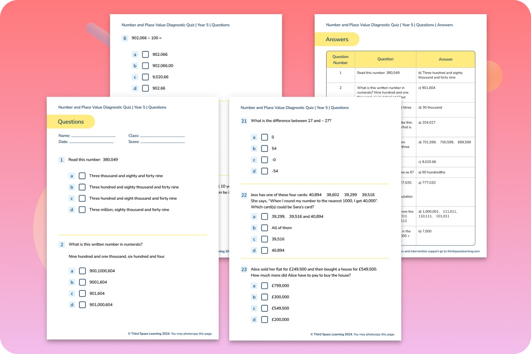Check answer box a "0" for question 21
Image resolution: width=531 pixels, height=354 pixels.
point(265,137)
